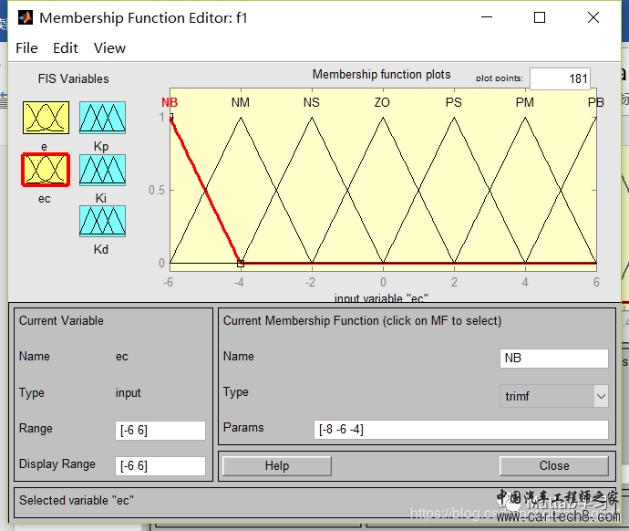This screenshot has width=629, height=531.
Task: Click the Close button in the panel
Action: (x=554, y=465)
